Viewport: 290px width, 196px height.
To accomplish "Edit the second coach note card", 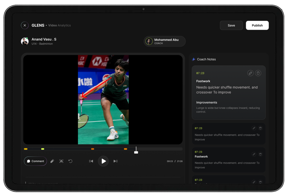I will pos(254,128).
